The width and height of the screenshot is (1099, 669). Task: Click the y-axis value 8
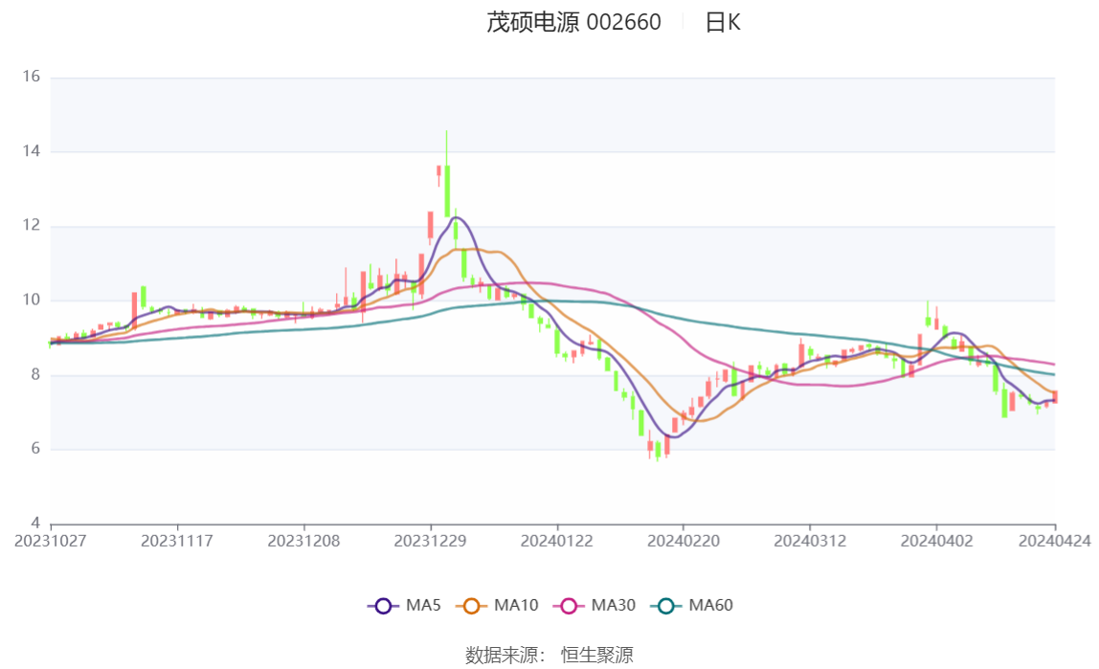(35, 375)
